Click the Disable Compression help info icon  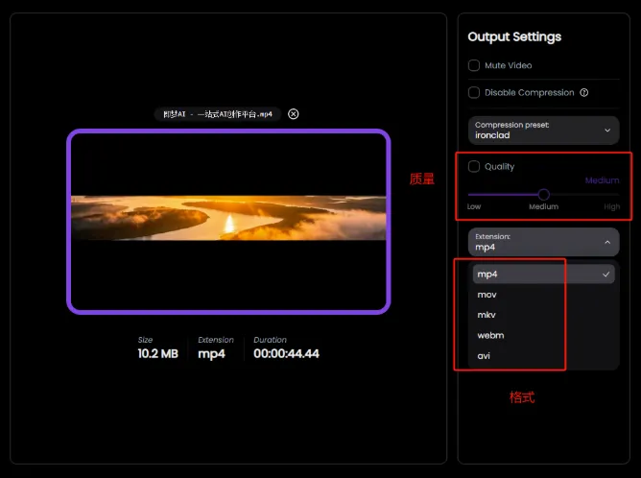[584, 93]
